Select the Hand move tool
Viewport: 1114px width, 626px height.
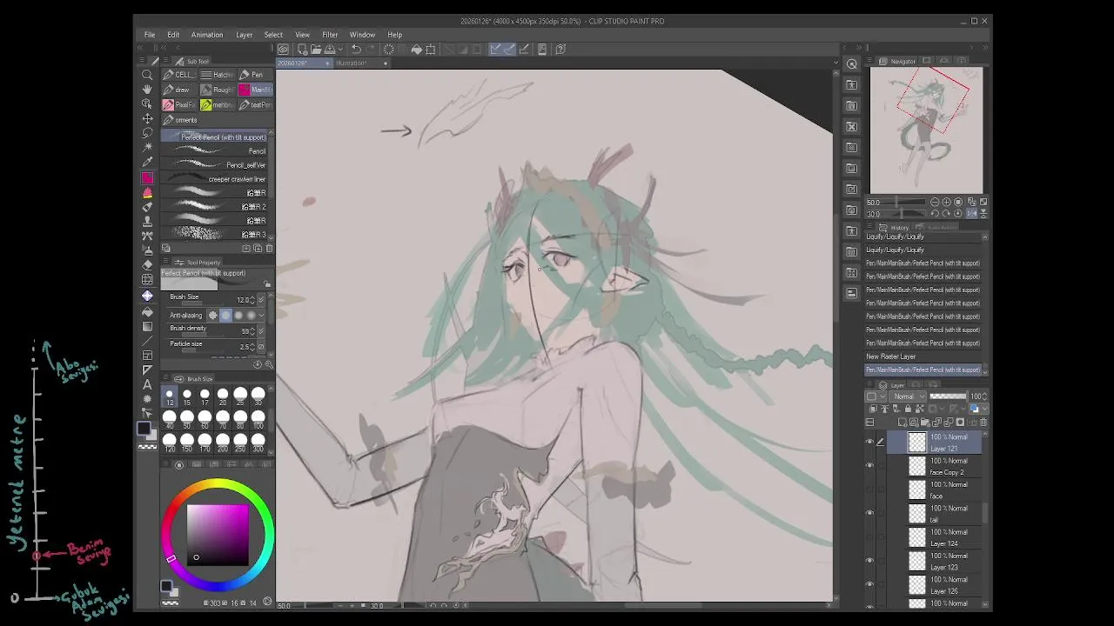coord(147,90)
